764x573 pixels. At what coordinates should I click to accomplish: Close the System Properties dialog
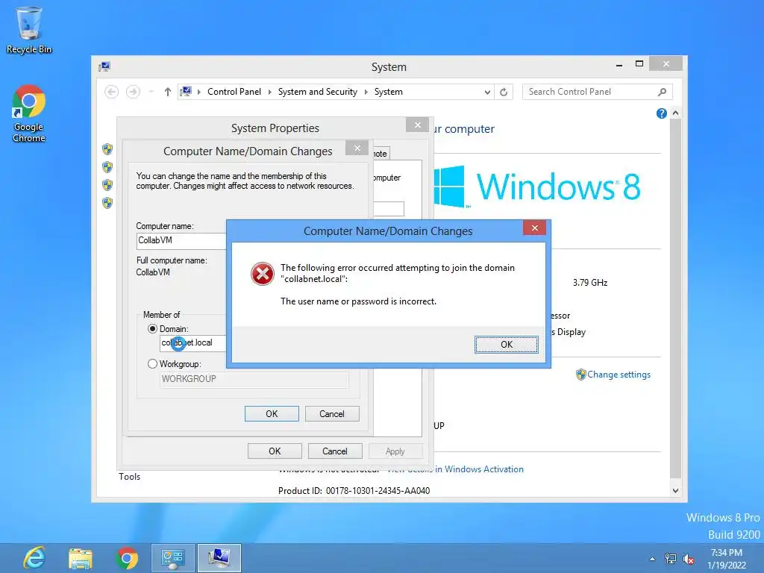coord(417,125)
